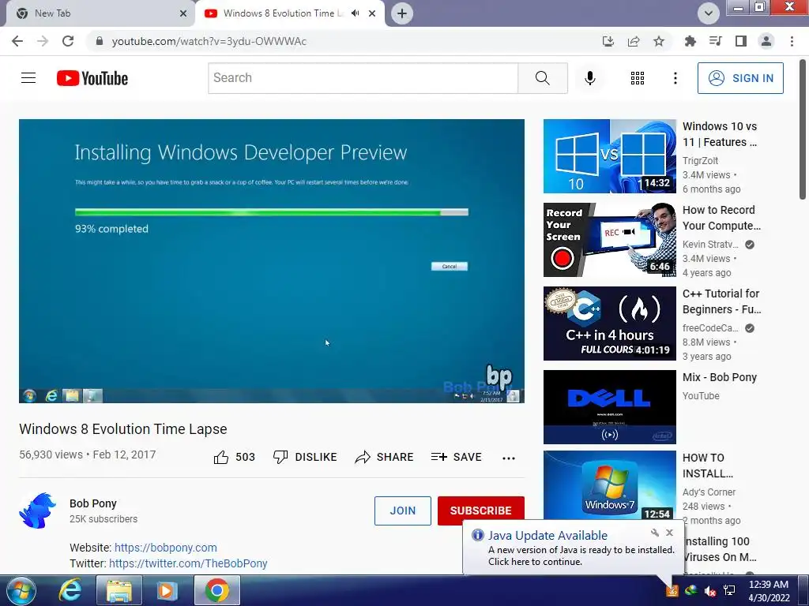This screenshot has height=606, width=809.
Task: Click the DISLIKE button
Action: [x=305, y=457]
